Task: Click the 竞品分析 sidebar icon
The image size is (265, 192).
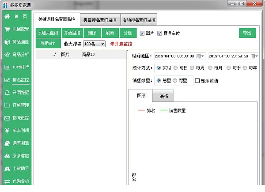Action: [7, 55]
